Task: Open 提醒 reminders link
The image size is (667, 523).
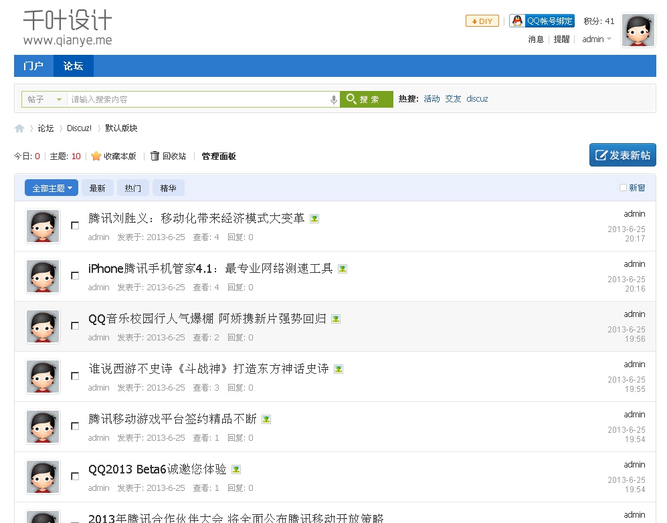Action: [x=561, y=39]
